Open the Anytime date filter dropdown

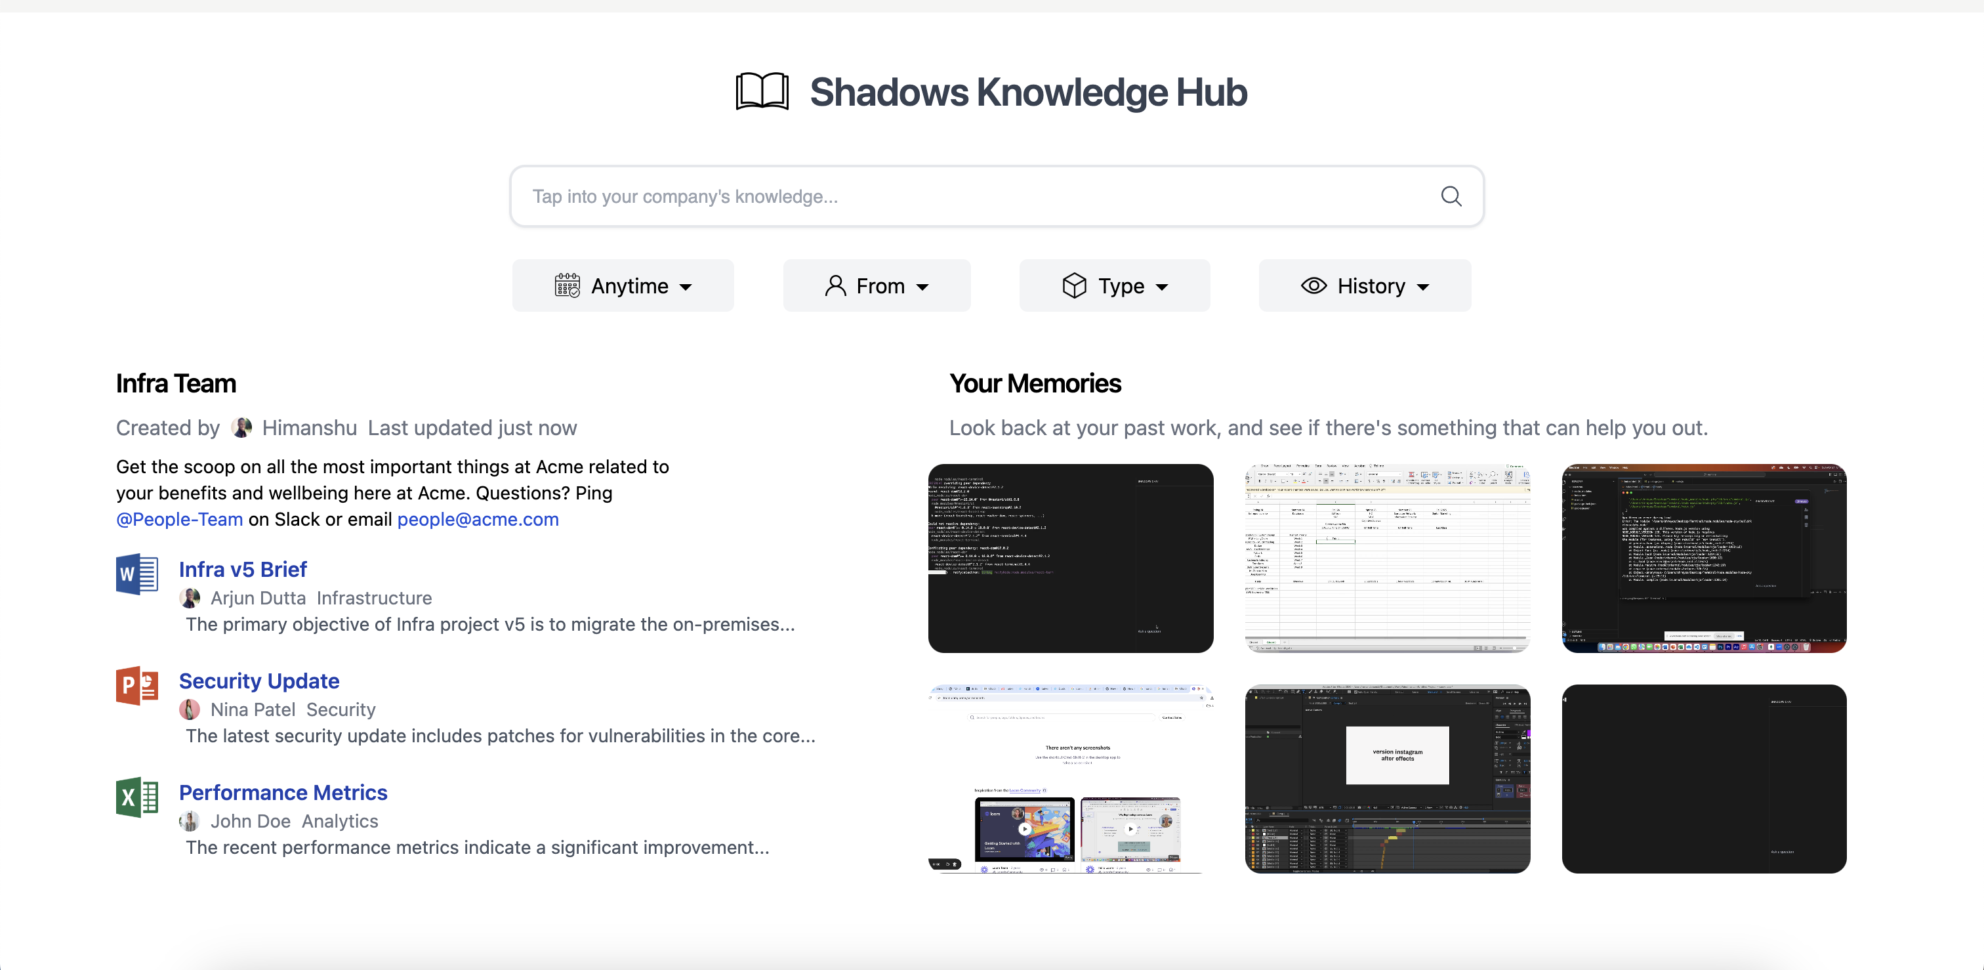tap(621, 284)
